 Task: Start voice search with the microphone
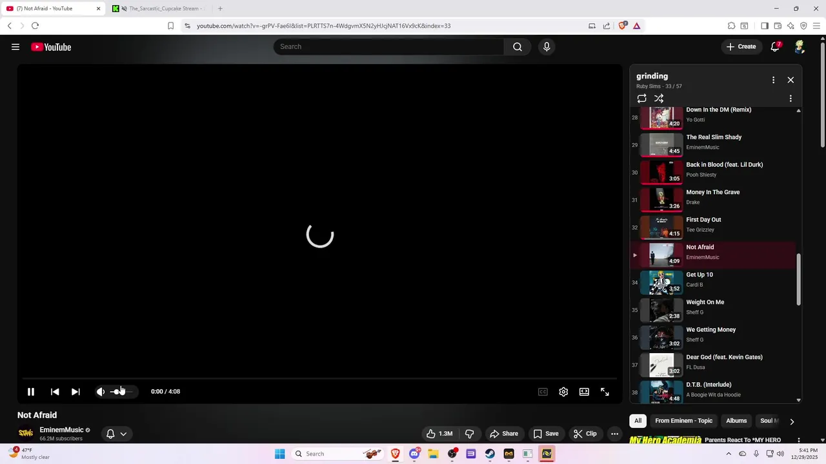[547, 46]
